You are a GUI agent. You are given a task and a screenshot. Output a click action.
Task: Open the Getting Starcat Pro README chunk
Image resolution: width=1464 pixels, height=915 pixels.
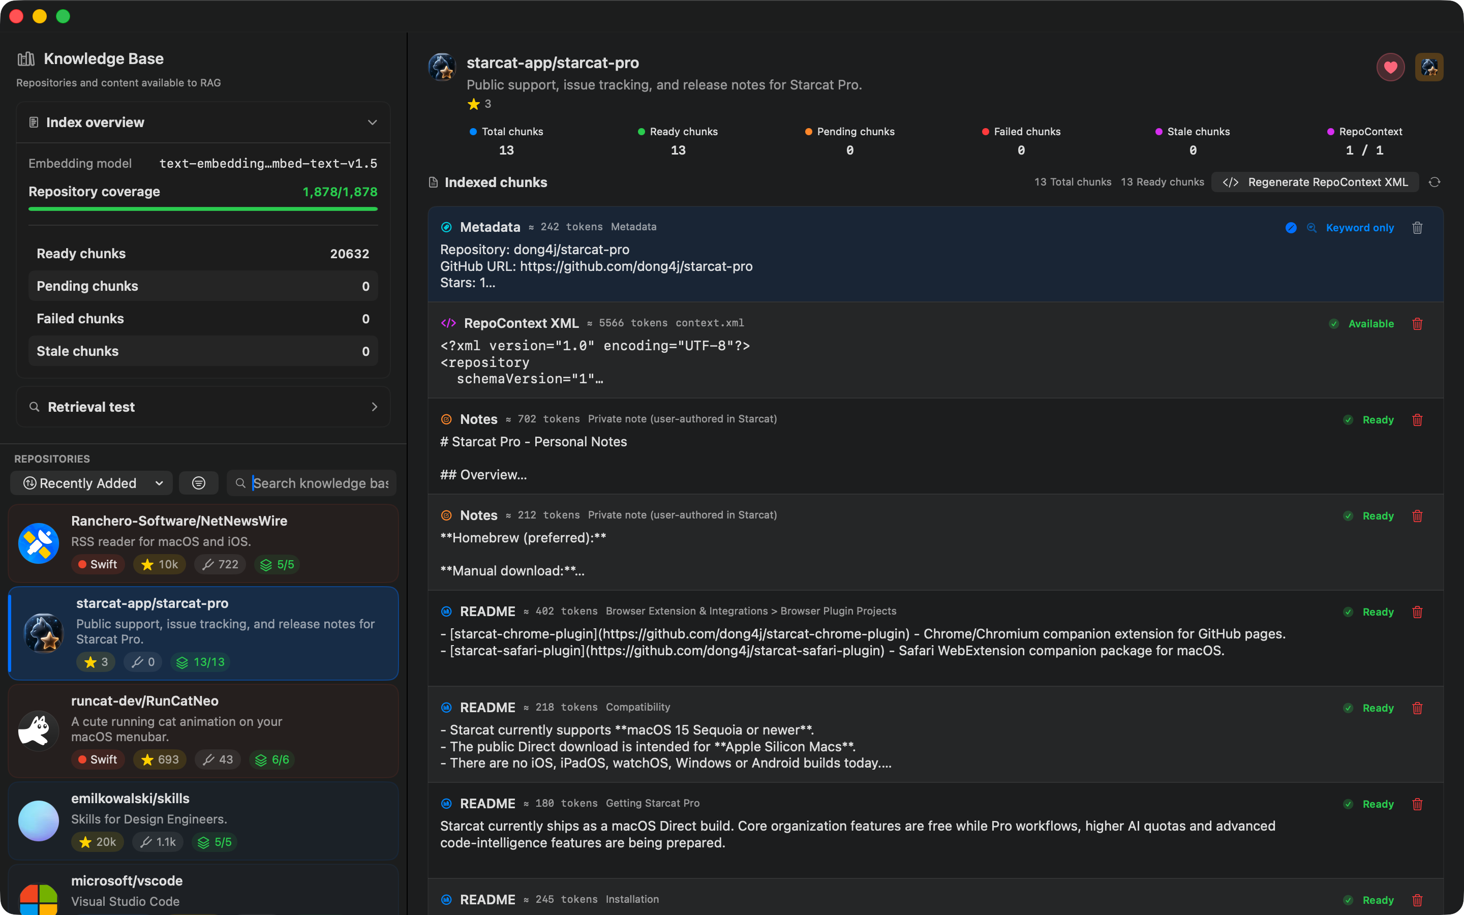pyautogui.click(x=935, y=830)
